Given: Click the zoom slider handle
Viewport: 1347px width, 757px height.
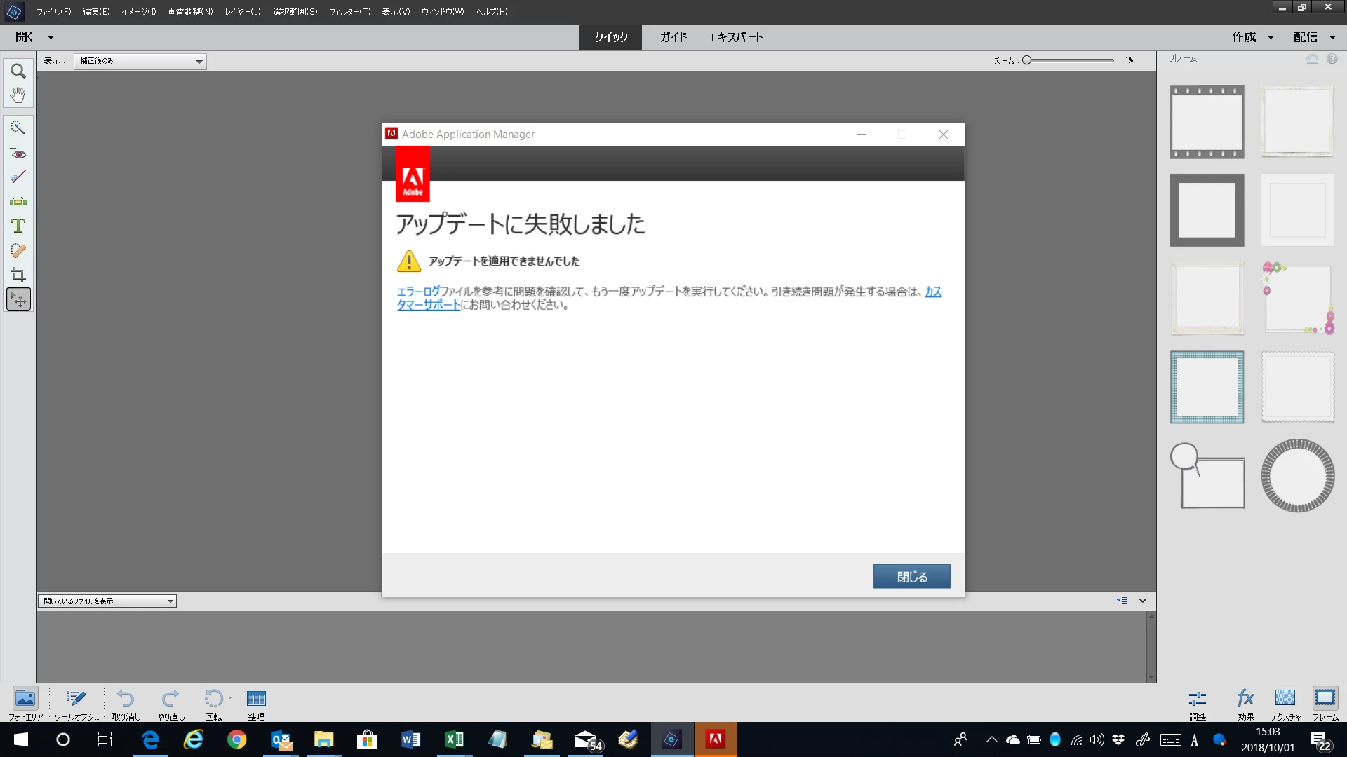Looking at the screenshot, I should pyautogui.click(x=1026, y=60).
